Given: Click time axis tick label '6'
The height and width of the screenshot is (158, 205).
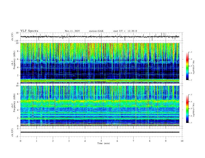Looking at the screenshot, I should [117, 141].
